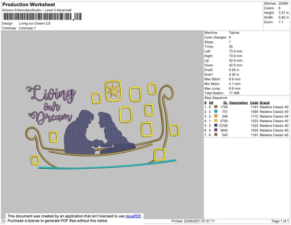
Task: Click the 'Total Bobbin:' value '77.36ft'
Action: click(234, 93)
